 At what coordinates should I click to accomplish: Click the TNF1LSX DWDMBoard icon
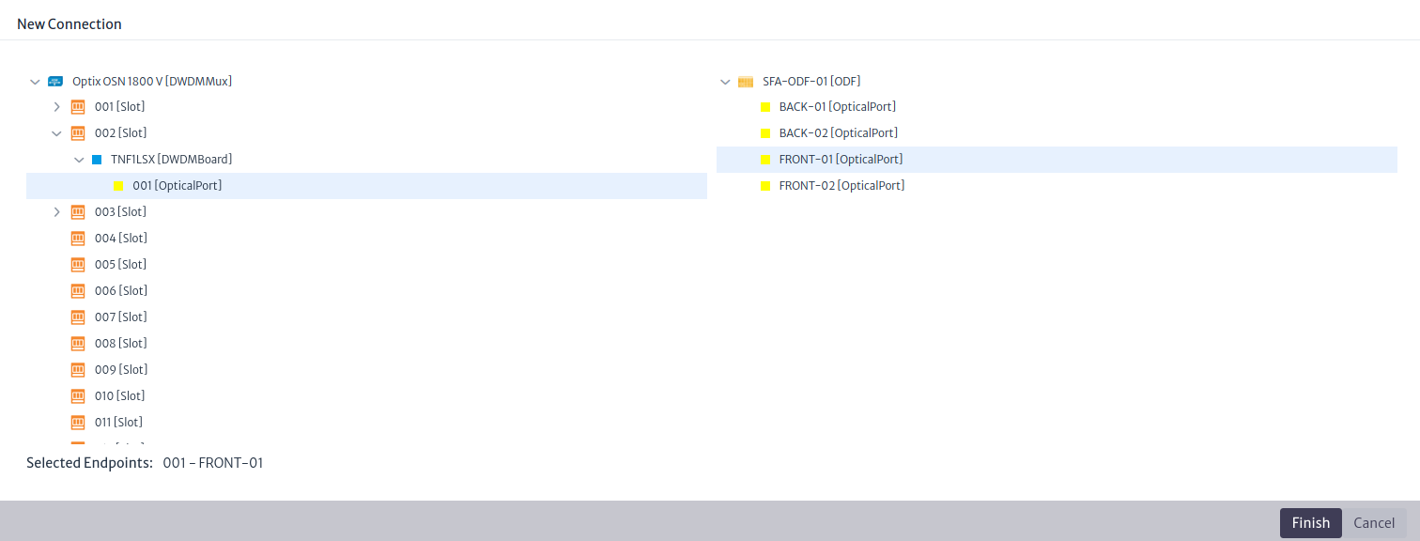(97, 159)
